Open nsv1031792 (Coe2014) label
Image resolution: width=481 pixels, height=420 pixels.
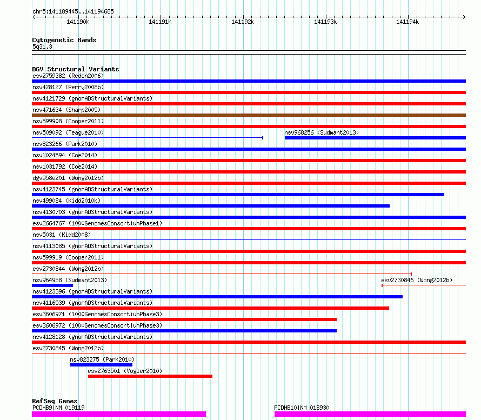[x=65, y=166]
